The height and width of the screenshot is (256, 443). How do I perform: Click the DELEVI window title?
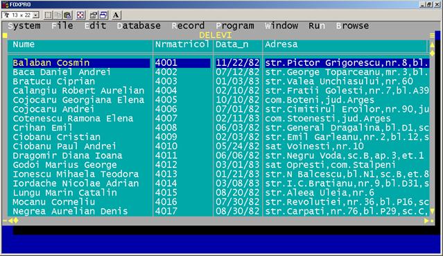tap(216, 35)
